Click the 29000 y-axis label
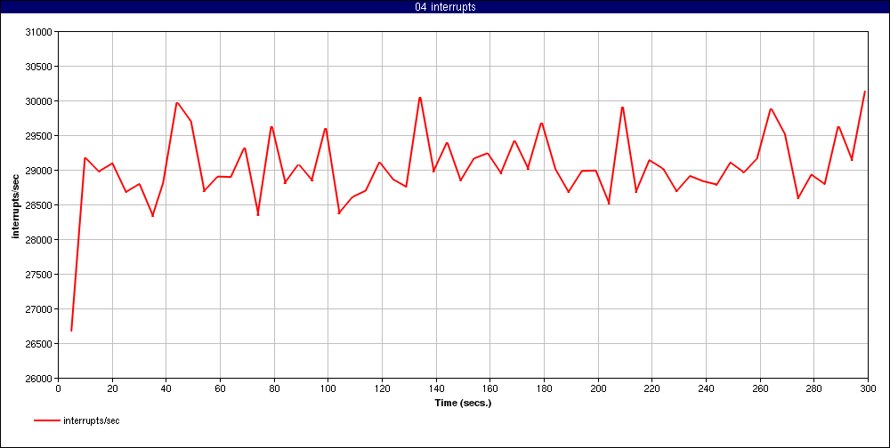890x448 pixels. pos(39,170)
